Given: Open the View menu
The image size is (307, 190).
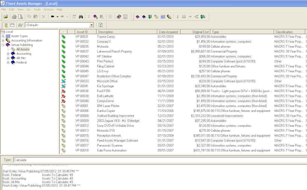Looking at the screenshot, I should coord(20,9).
